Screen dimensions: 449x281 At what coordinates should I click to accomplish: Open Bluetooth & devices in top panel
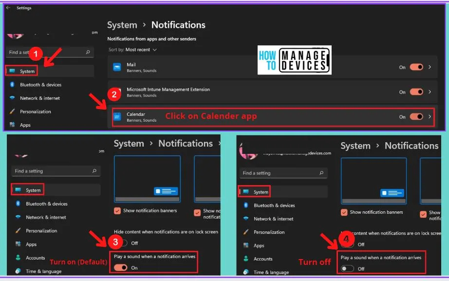point(40,85)
